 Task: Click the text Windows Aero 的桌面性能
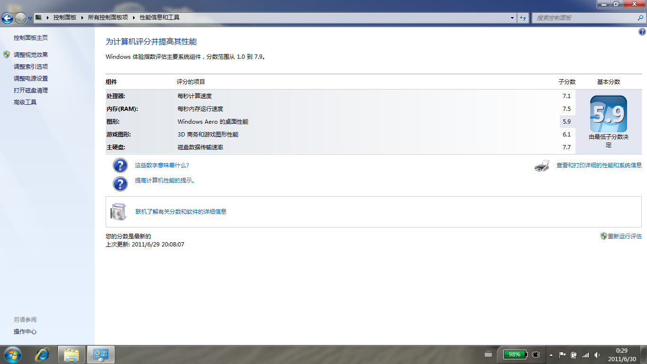click(x=213, y=122)
